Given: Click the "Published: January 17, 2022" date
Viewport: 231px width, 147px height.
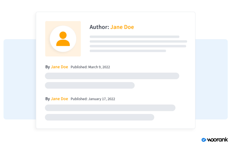Looking at the screenshot, I should click(93, 99).
